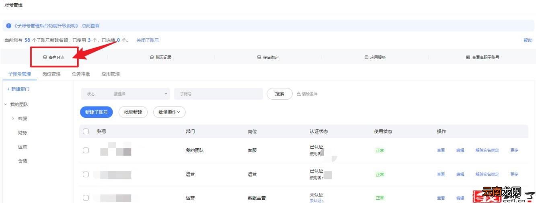536x203 pixels.
Task: Open the 批量操作 dropdown button
Action: pos(169,112)
